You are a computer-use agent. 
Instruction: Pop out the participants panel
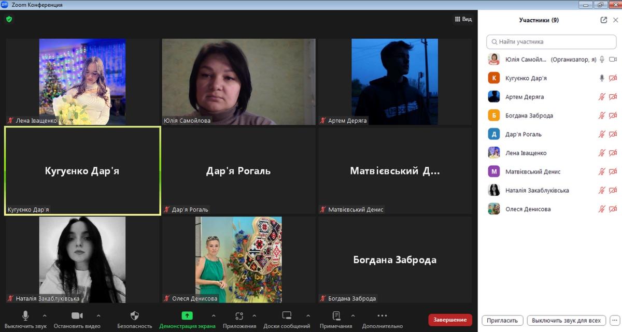(603, 20)
